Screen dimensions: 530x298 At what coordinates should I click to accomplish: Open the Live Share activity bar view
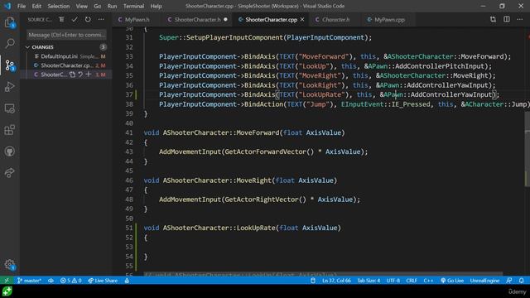pyautogui.click(x=9, y=173)
